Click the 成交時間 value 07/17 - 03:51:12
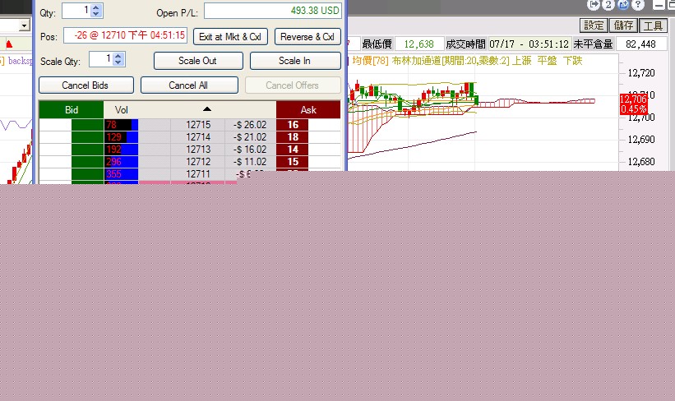This screenshot has width=675, height=401. tap(529, 44)
